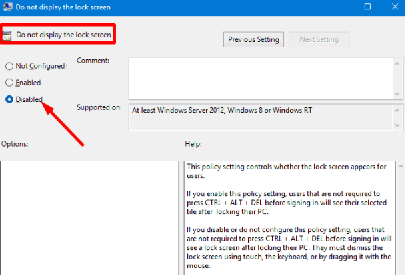Click the Supported on scroll up arrow
Screen dimensions: 406x276
(x=397, y=111)
